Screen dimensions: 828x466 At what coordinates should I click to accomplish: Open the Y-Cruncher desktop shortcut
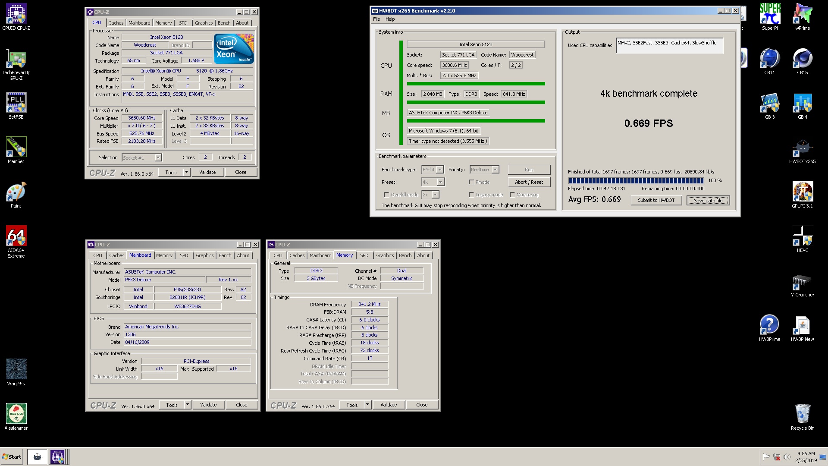(x=803, y=285)
